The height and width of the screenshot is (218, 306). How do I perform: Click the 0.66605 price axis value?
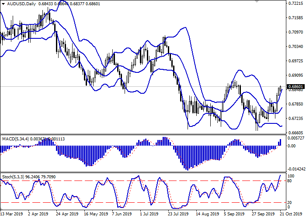(294, 133)
